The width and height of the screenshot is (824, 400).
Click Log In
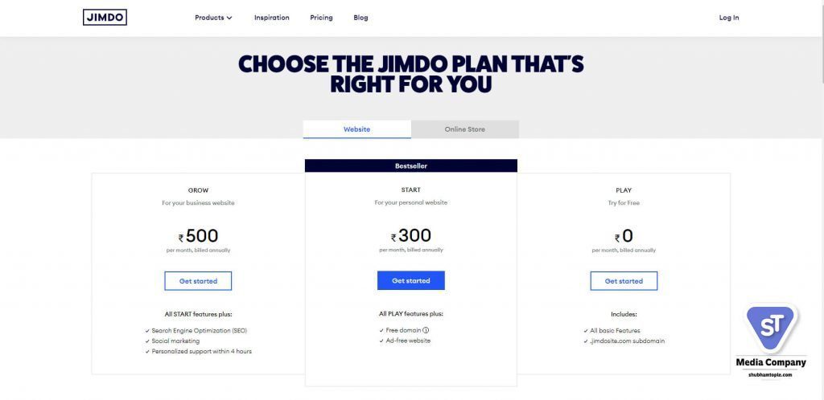pos(729,18)
